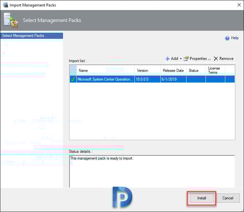Click the 10.0.0.0 version cell
Image resolution: width=244 pixels, height=212 pixels.
pyautogui.click(x=147, y=79)
